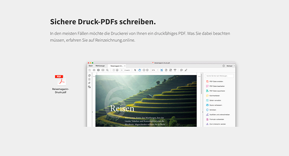Open Seiten verwalten tool
The height and width of the screenshot is (156, 289).
(213, 101)
